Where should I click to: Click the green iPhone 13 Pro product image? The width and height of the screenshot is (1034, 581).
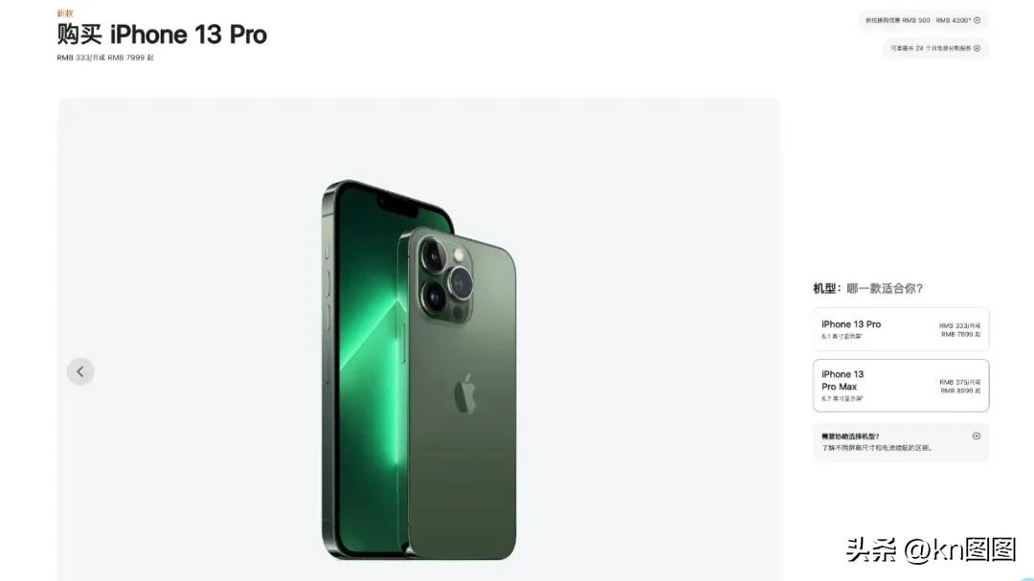(418, 370)
